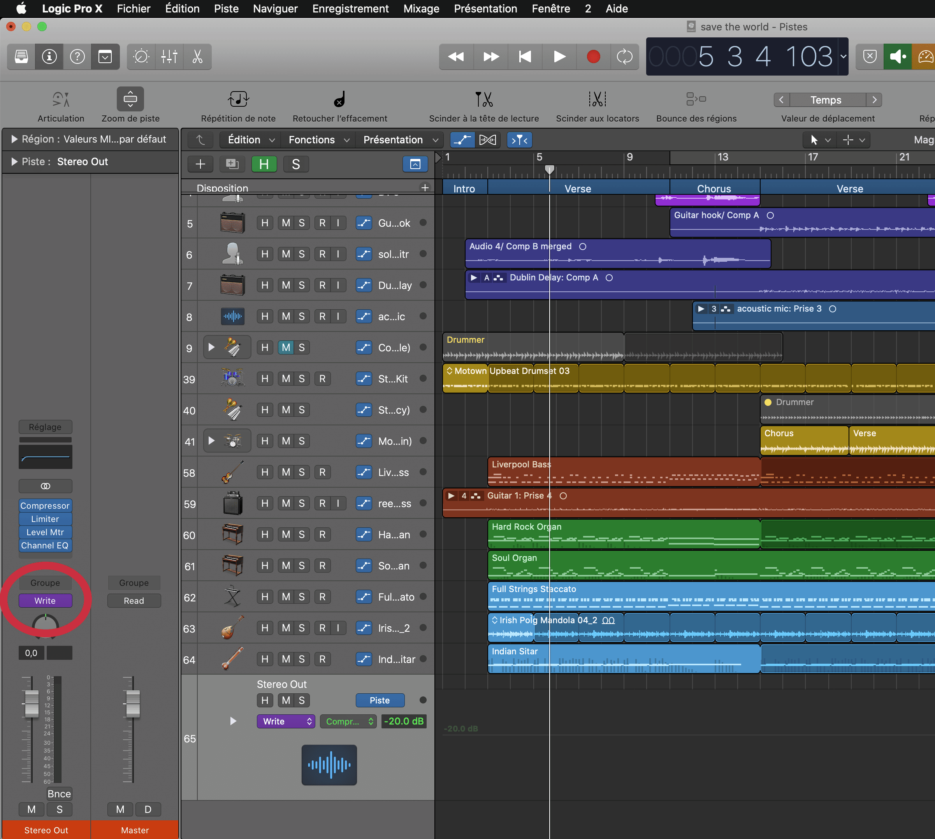Screen dimensions: 935x839
Task: Open the Fonctions dropdown menu
Action: coord(319,140)
